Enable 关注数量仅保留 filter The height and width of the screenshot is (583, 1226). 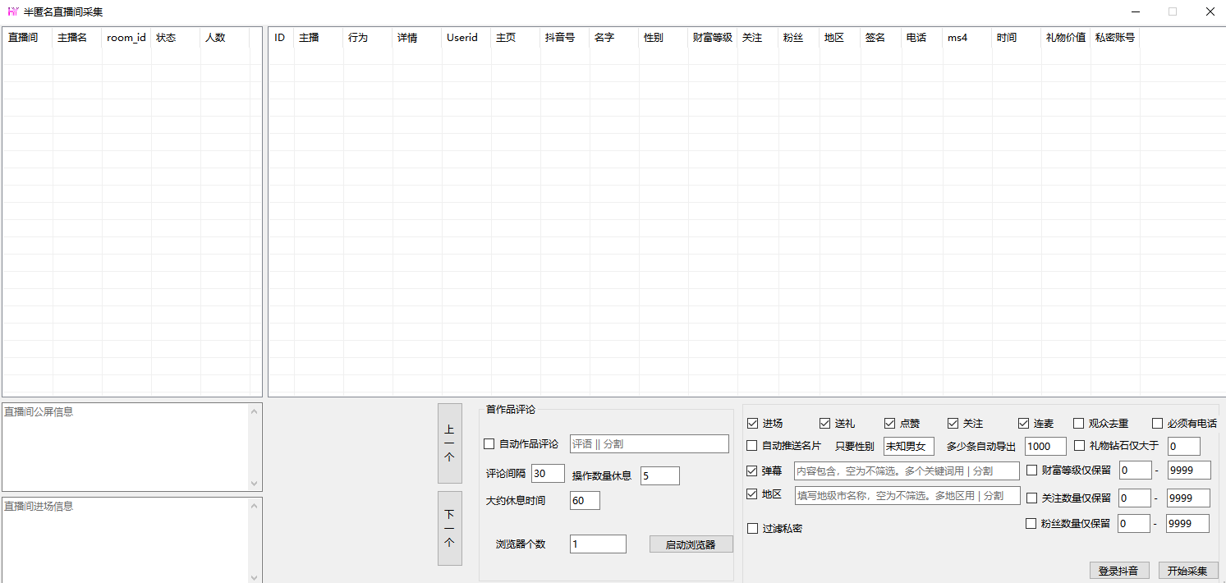(1031, 498)
